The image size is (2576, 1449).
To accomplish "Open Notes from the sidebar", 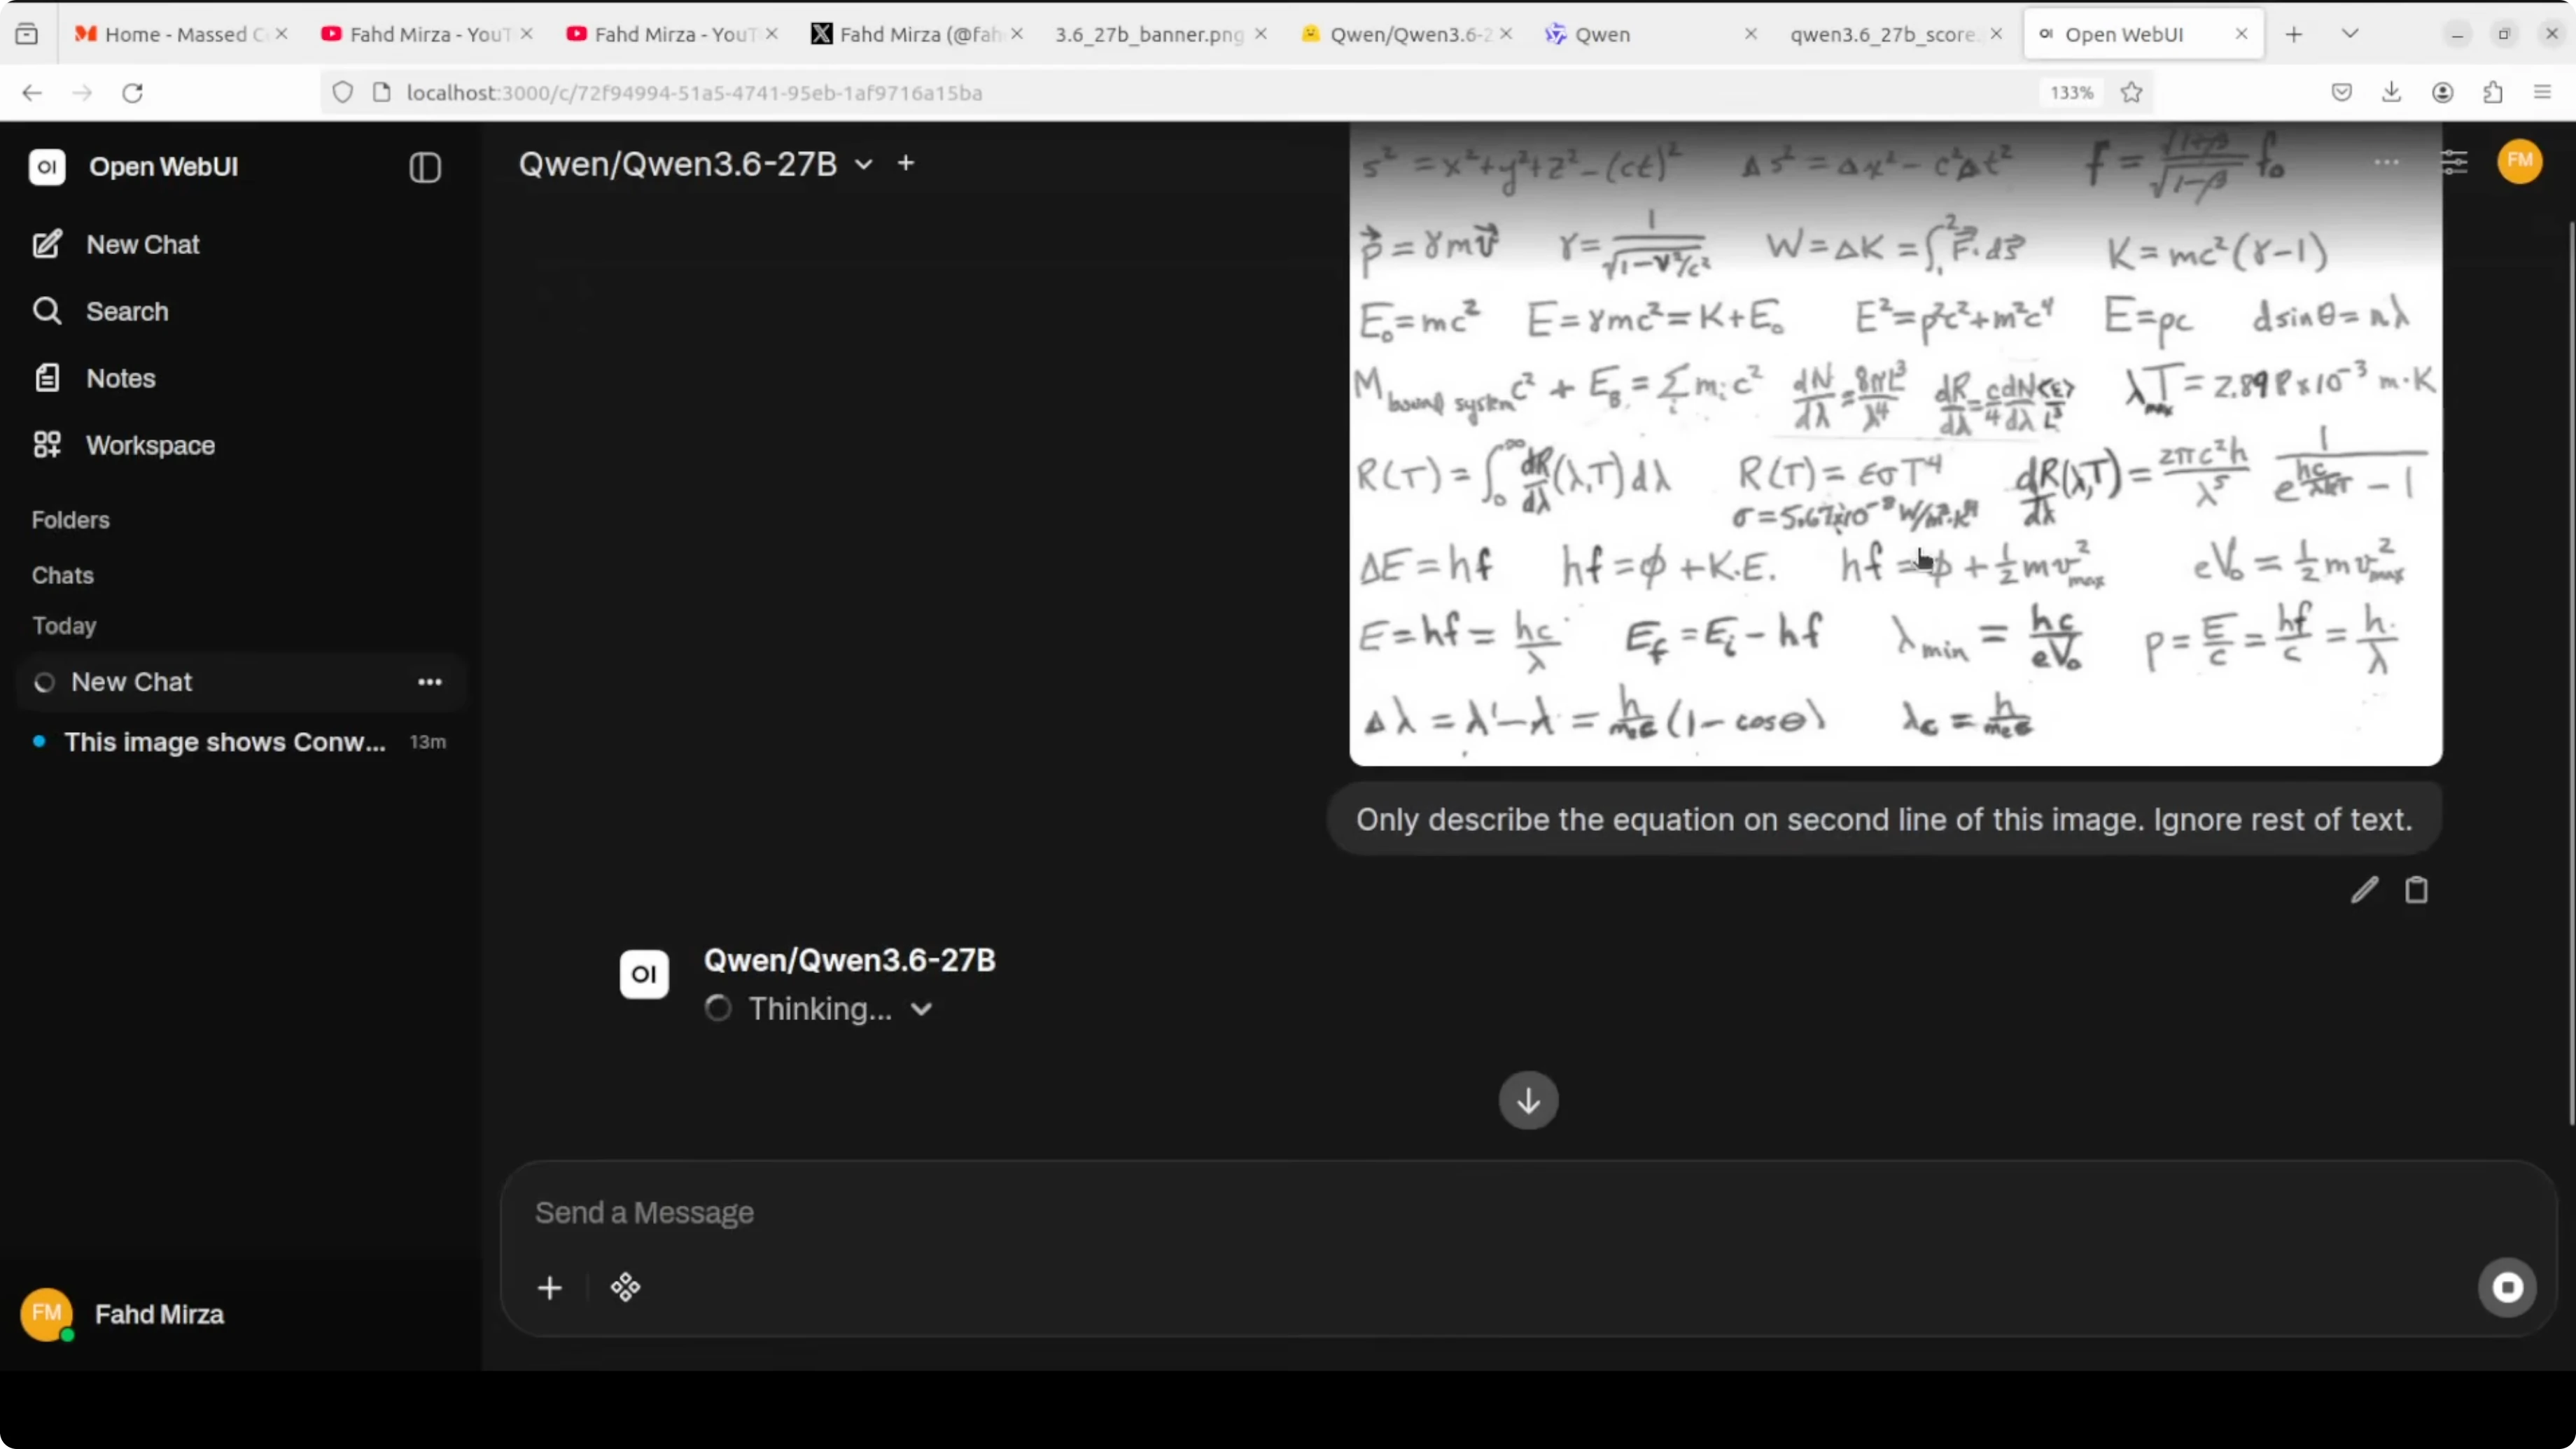I will click(x=120, y=379).
